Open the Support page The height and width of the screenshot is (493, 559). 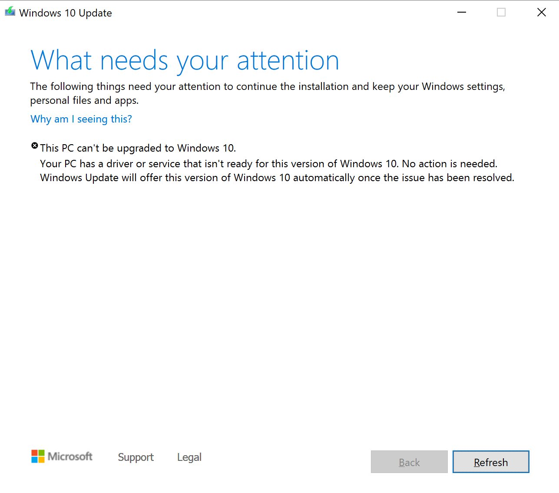[x=136, y=457]
